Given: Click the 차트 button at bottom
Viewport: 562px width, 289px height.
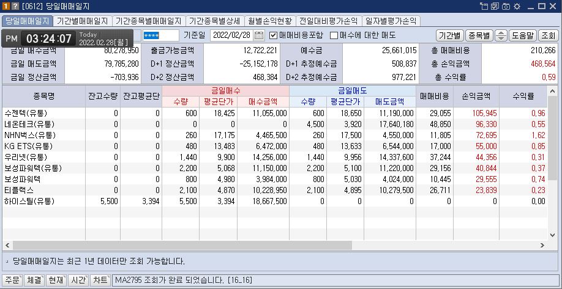Looking at the screenshot, I should 100,280.
